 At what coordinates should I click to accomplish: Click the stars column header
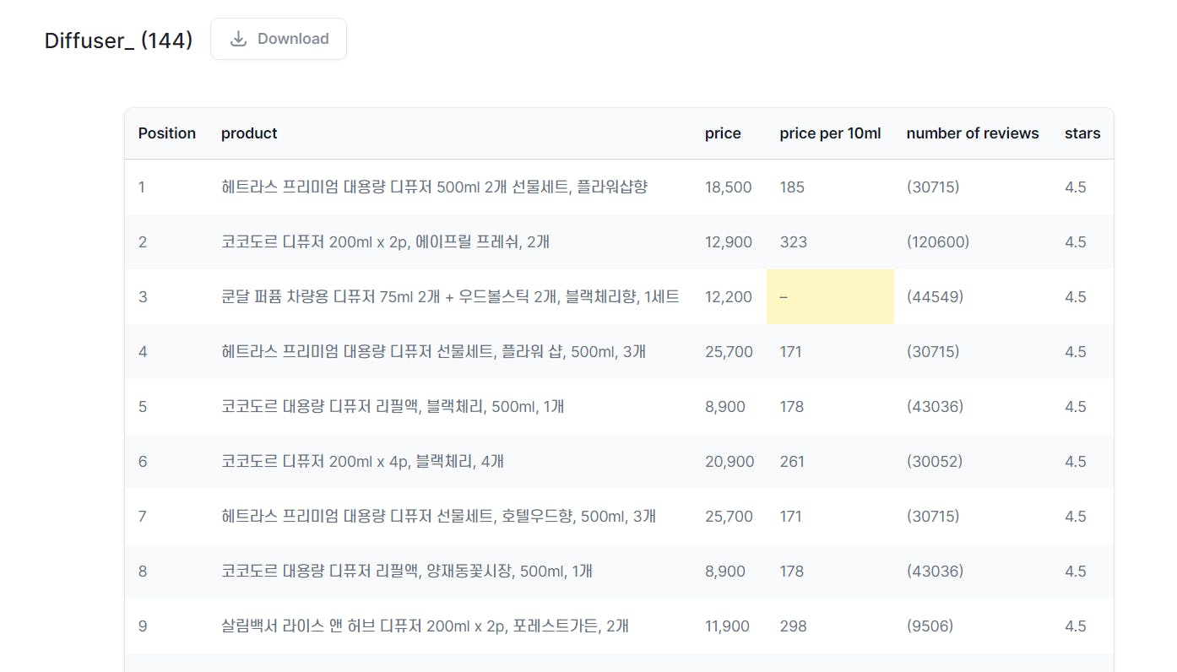click(1082, 133)
